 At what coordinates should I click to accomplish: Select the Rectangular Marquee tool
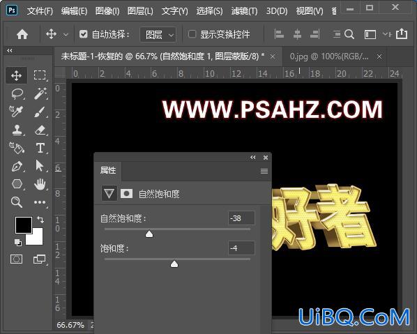[40, 75]
